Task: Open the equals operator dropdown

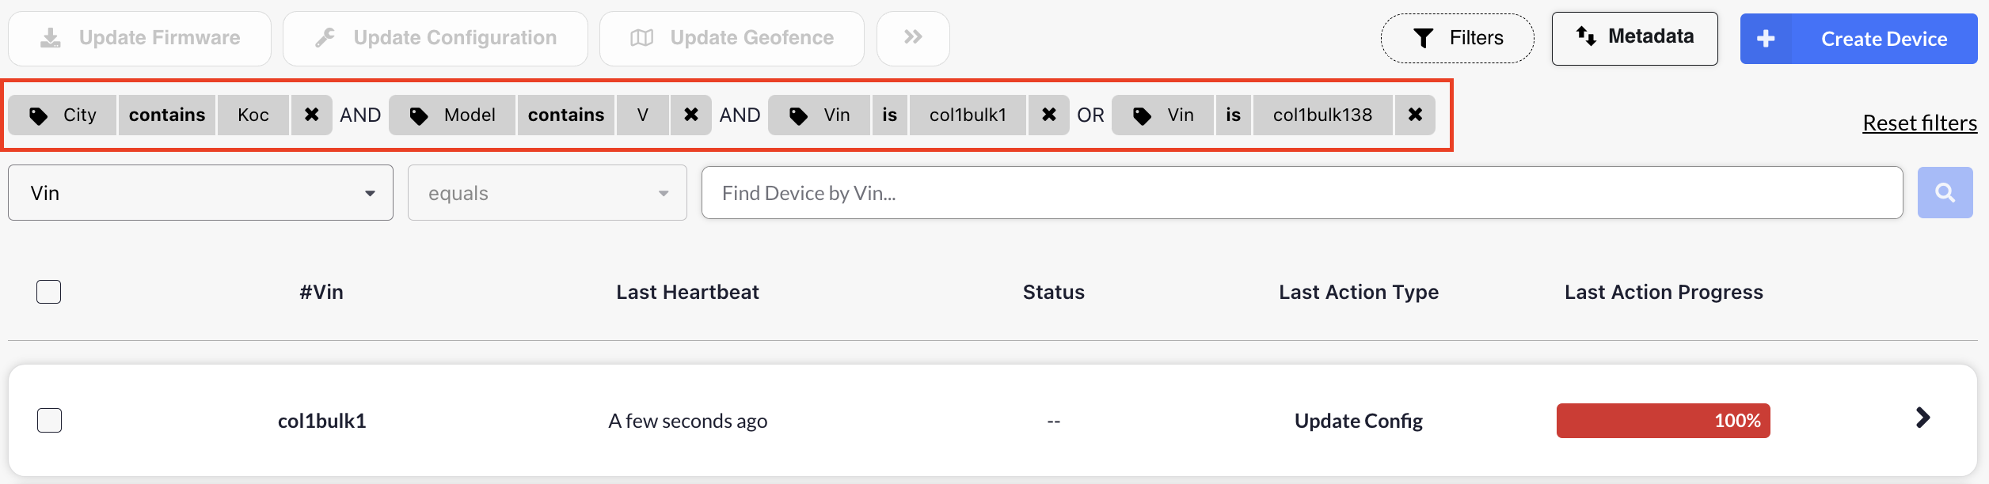Action: point(547,193)
